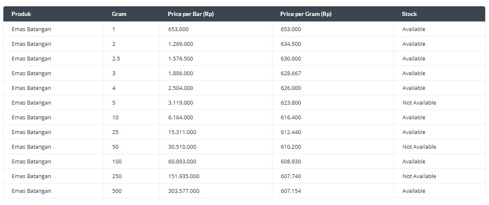This screenshot has height=205, width=489.
Task: Select the 60.893.000 price per bar value
Action: (182, 161)
